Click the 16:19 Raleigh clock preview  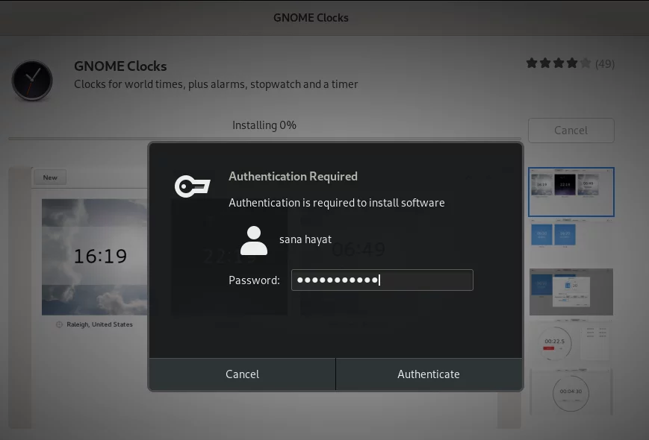[x=94, y=257]
